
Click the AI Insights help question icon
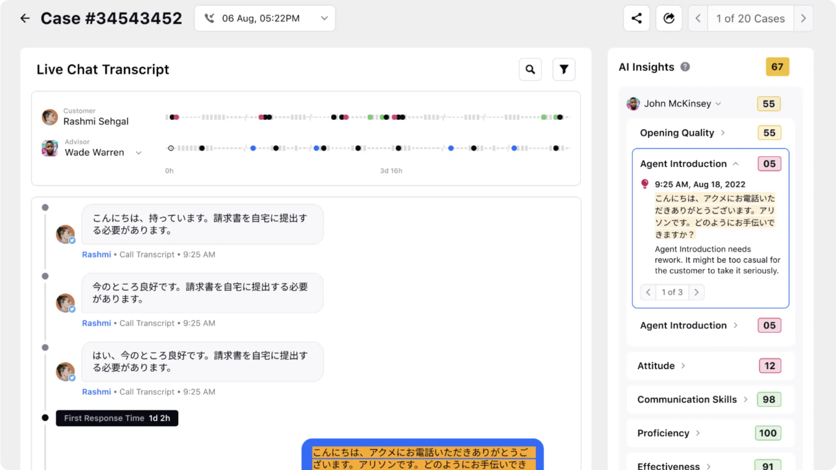click(x=685, y=67)
